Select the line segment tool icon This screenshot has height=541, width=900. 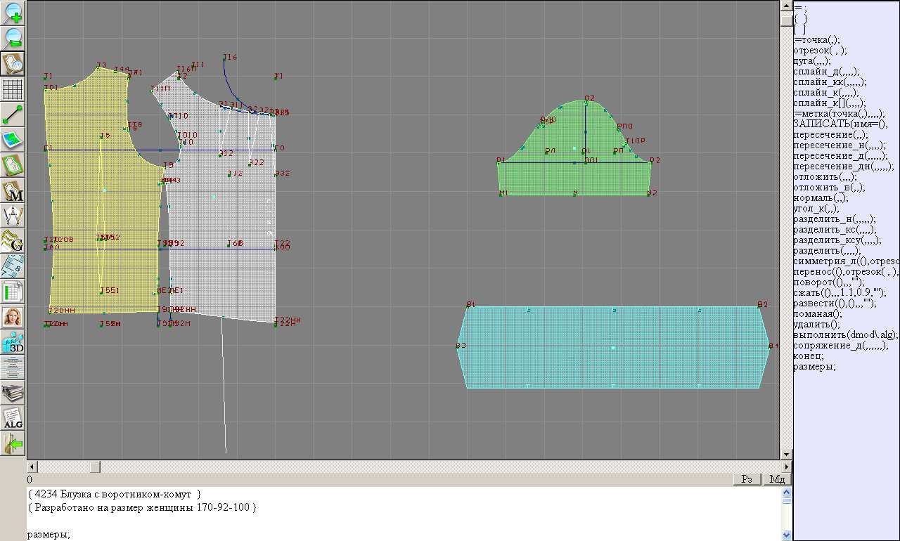click(x=13, y=115)
